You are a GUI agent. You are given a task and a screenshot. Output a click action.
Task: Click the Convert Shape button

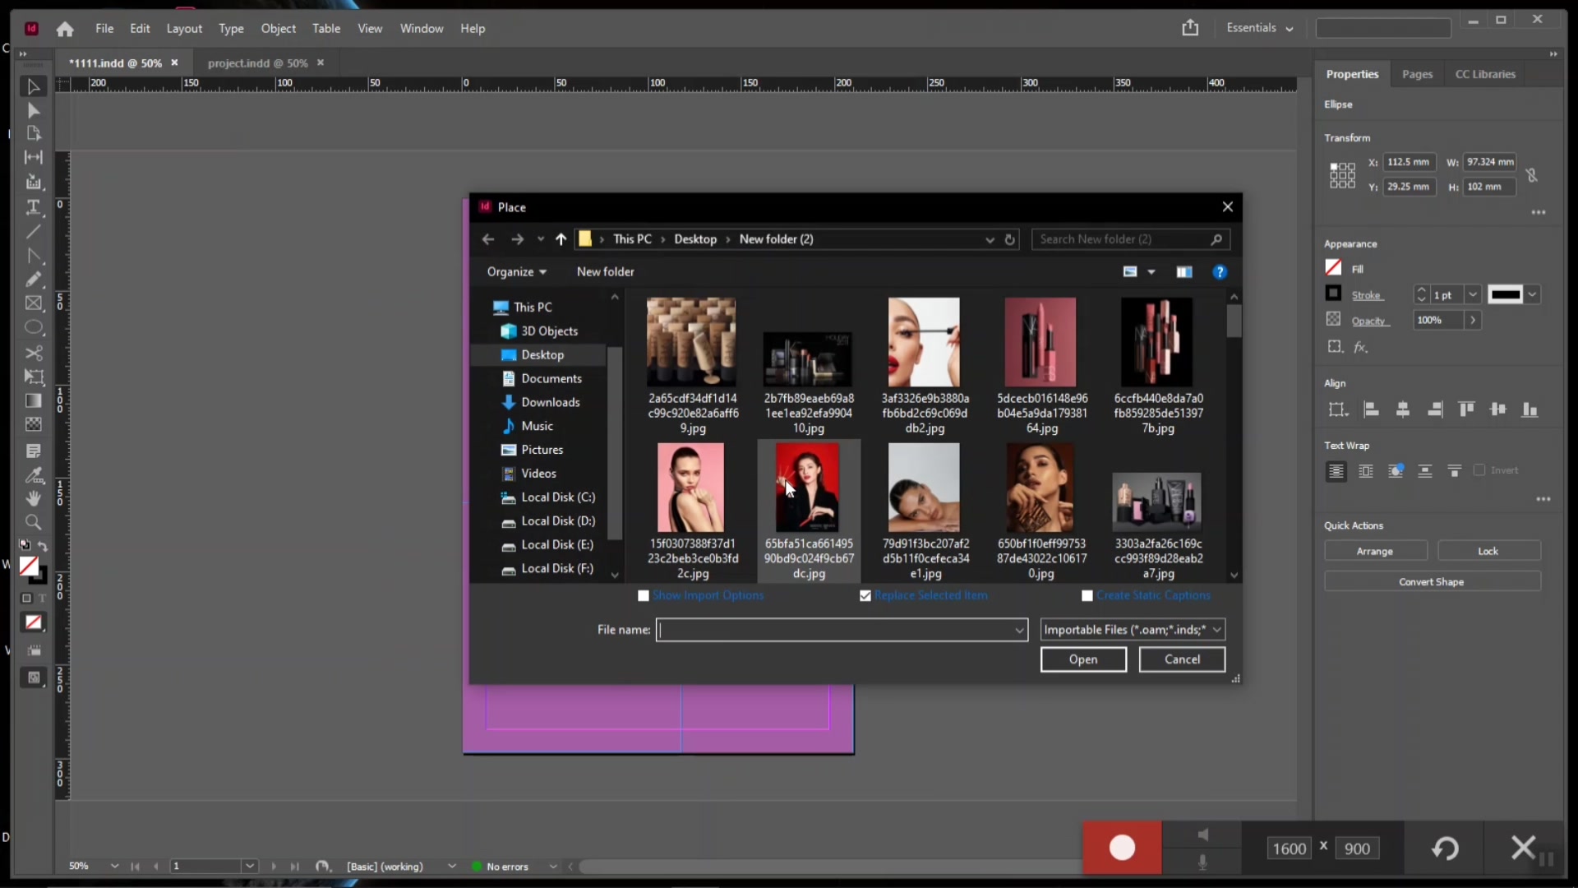point(1432,582)
